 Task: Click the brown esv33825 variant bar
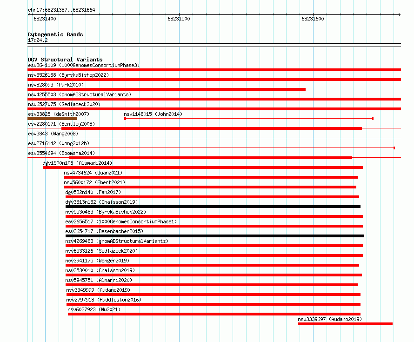pos(52,119)
